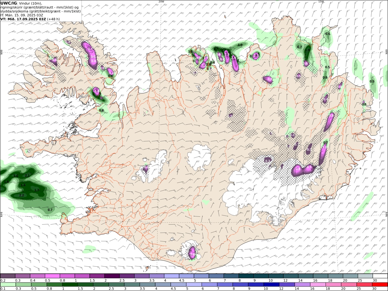Image resolution: width=388 pixels, height=291 pixels.
Task: Click the purple swatch labeled 1.5 in the upper legend row
Action: point(97,276)
